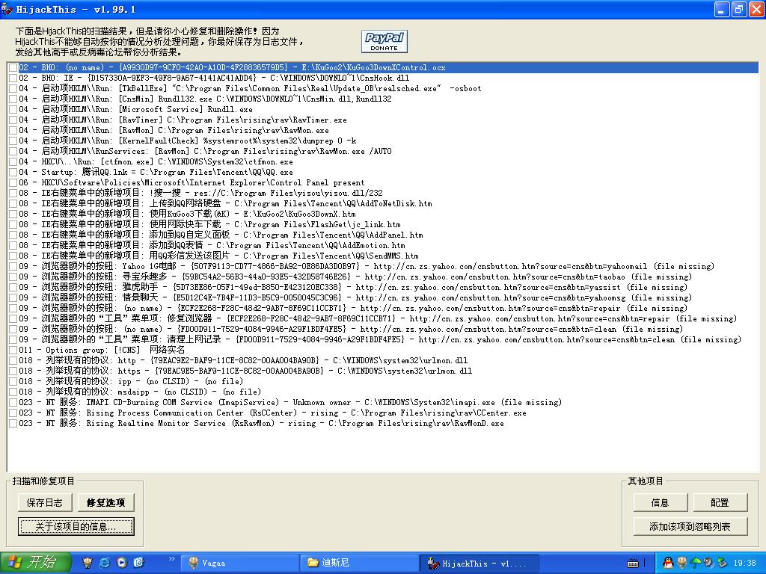Viewport: 766px width, 574px height.
Task: Open the 迪斯尼 folder taskbar button
Action: [x=359, y=564]
